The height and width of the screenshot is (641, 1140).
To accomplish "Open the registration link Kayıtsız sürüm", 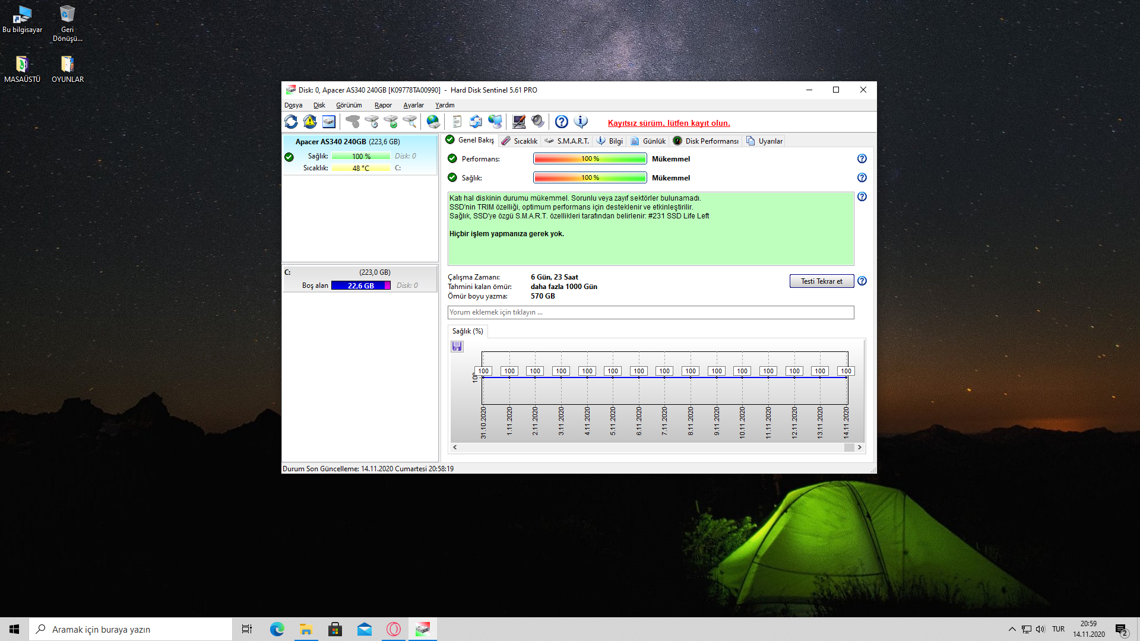I will [668, 123].
